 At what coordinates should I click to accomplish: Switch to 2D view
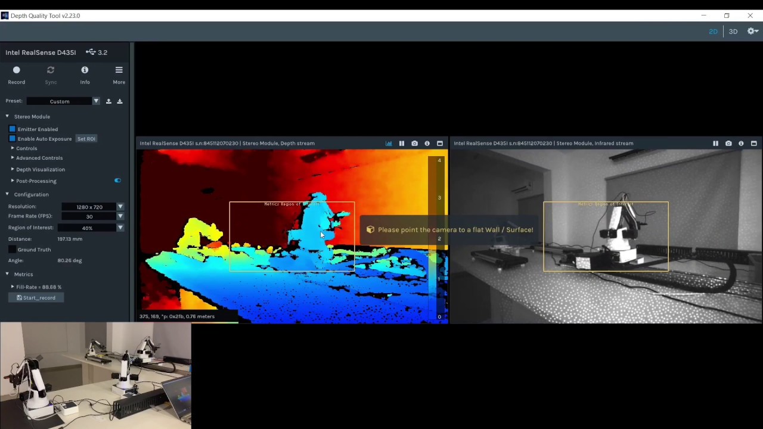[713, 32]
